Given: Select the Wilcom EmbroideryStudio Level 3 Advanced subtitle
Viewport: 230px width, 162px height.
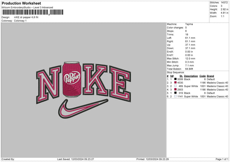Looking at the screenshot, I should pyautogui.click(x=27, y=8).
